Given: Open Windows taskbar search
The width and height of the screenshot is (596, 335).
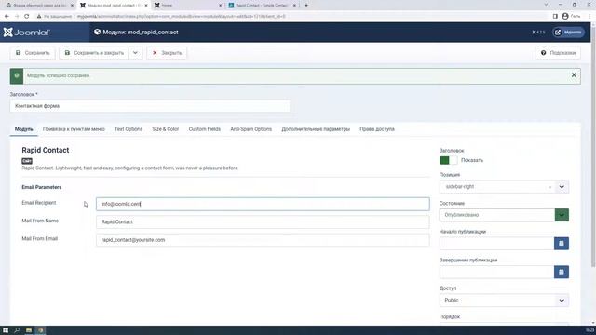Looking at the screenshot, I should tap(17, 330).
